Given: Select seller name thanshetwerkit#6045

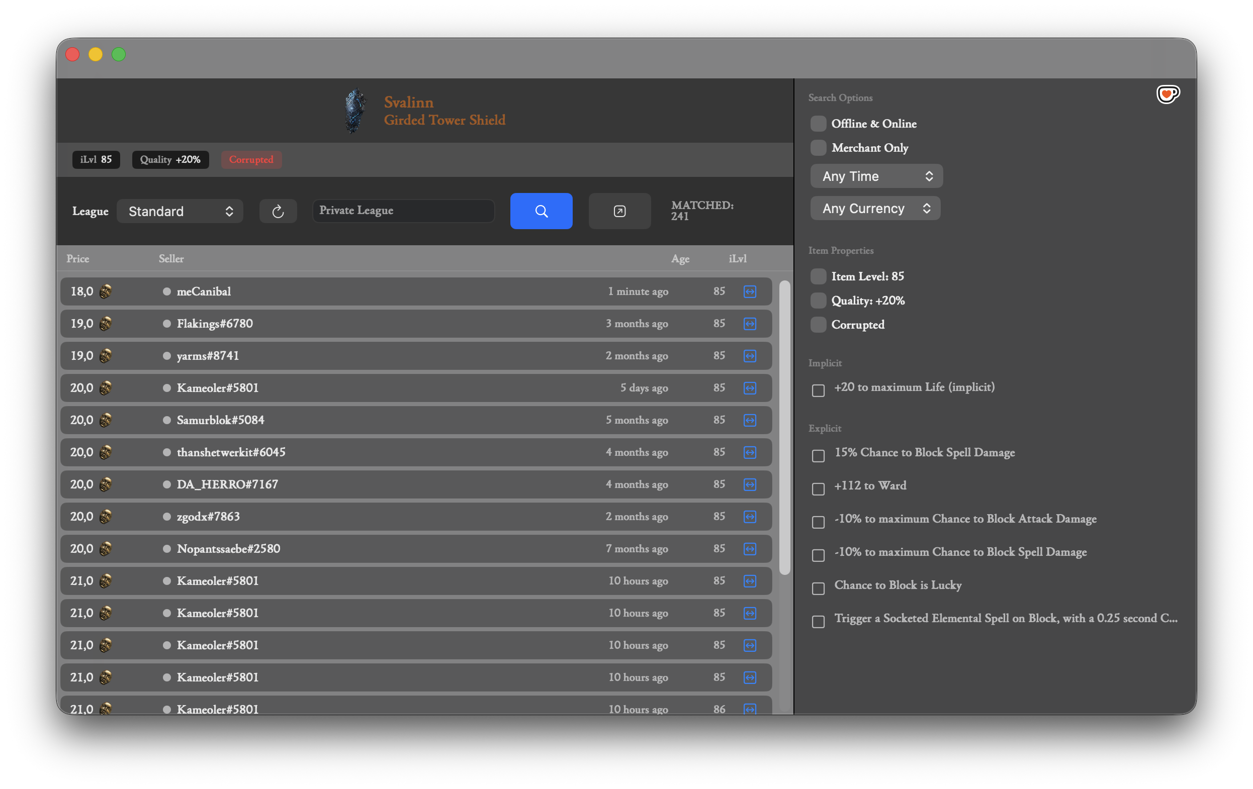Looking at the screenshot, I should click(x=231, y=452).
